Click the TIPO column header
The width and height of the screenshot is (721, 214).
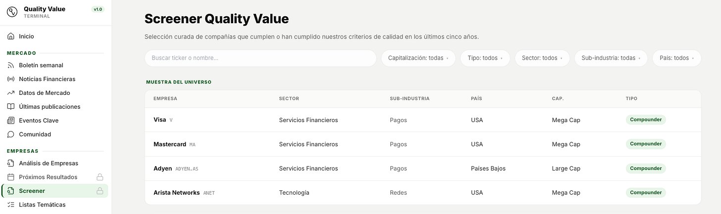pyautogui.click(x=631, y=98)
